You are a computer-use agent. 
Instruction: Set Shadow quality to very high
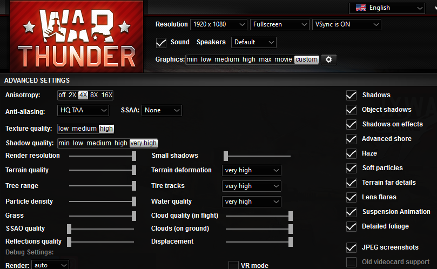click(144, 143)
